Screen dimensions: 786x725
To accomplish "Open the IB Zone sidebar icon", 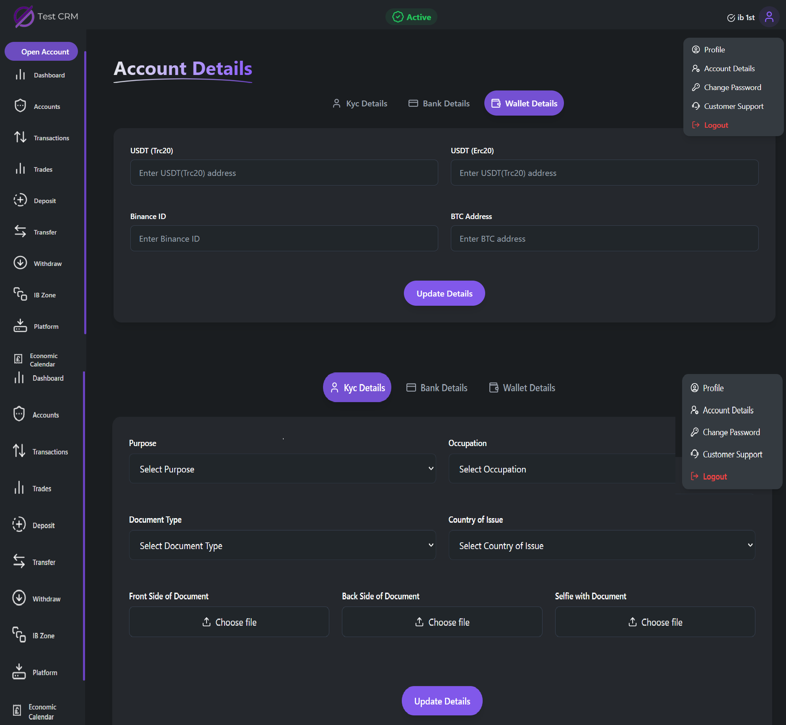I will click(x=20, y=294).
